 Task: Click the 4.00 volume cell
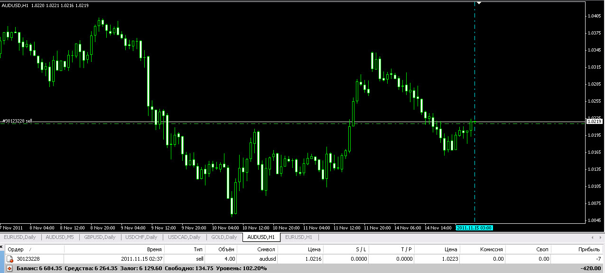coord(230,259)
